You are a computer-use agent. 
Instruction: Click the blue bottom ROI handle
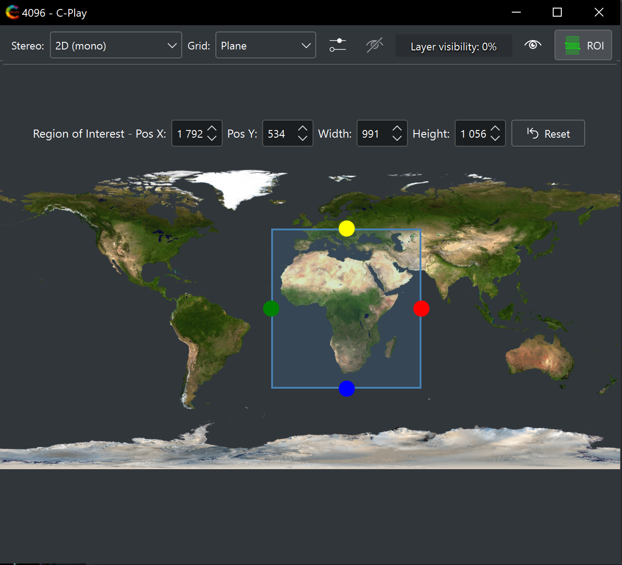pyautogui.click(x=347, y=389)
